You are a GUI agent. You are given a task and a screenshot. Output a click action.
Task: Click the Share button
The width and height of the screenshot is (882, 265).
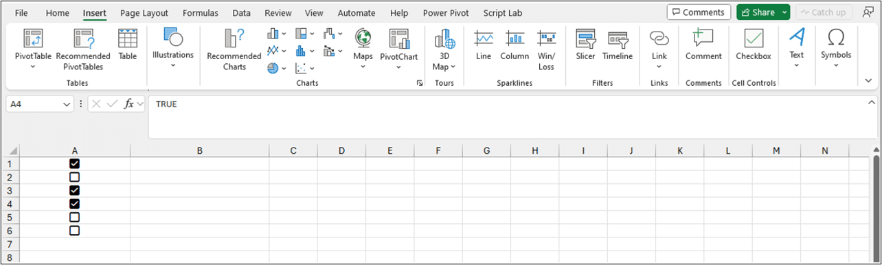[758, 12]
